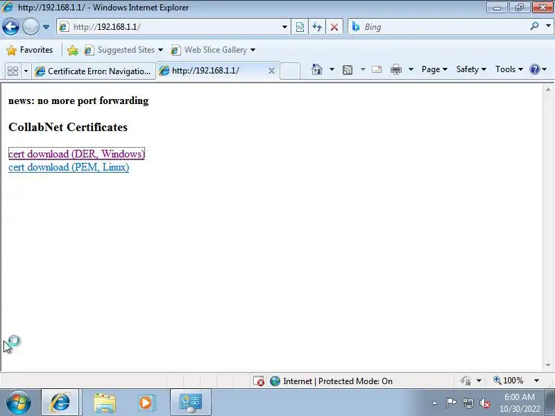Open the Tools menu
The height and width of the screenshot is (416, 555).
[509, 69]
